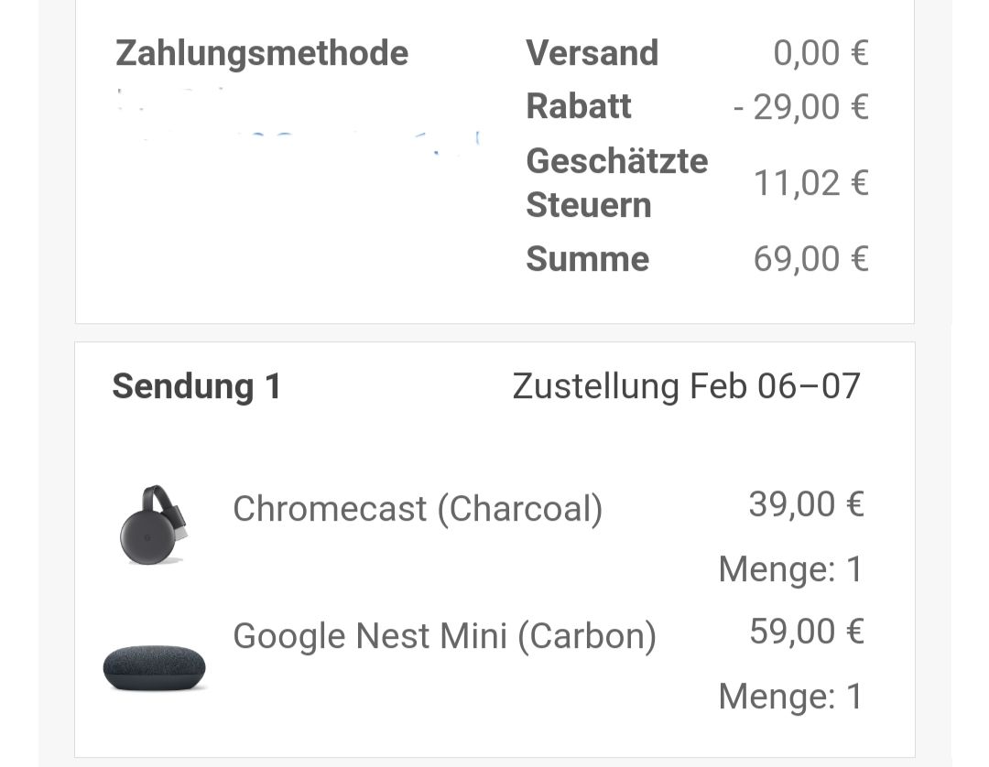This screenshot has width=989, height=767.
Task: Click the Versand label
Action: tap(592, 53)
